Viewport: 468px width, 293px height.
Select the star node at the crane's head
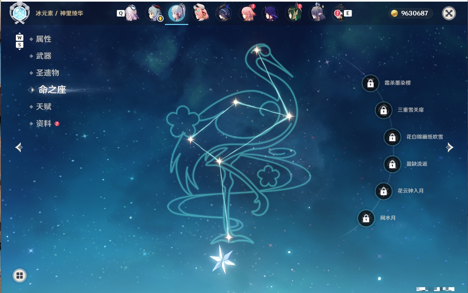point(257,50)
